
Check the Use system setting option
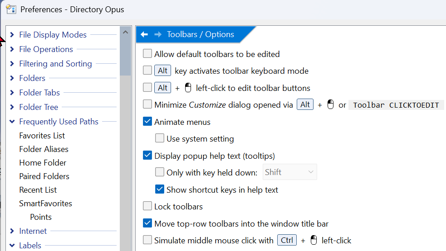pyautogui.click(x=160, y=138)
